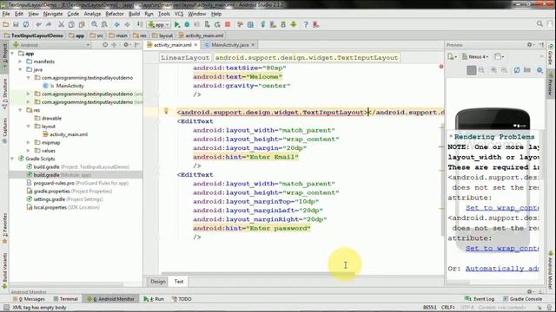556x312 pixels.
Task: Expand the values folder
Action: click(x=29, y=151)
